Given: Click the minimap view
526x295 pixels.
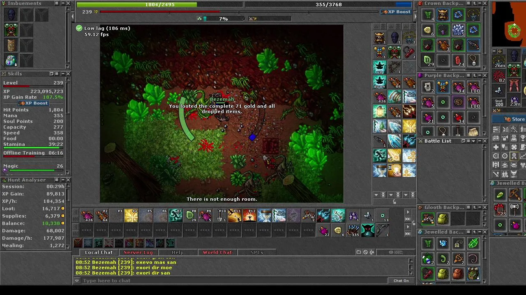Looking at the screenshot, I should tap(509, 24).
